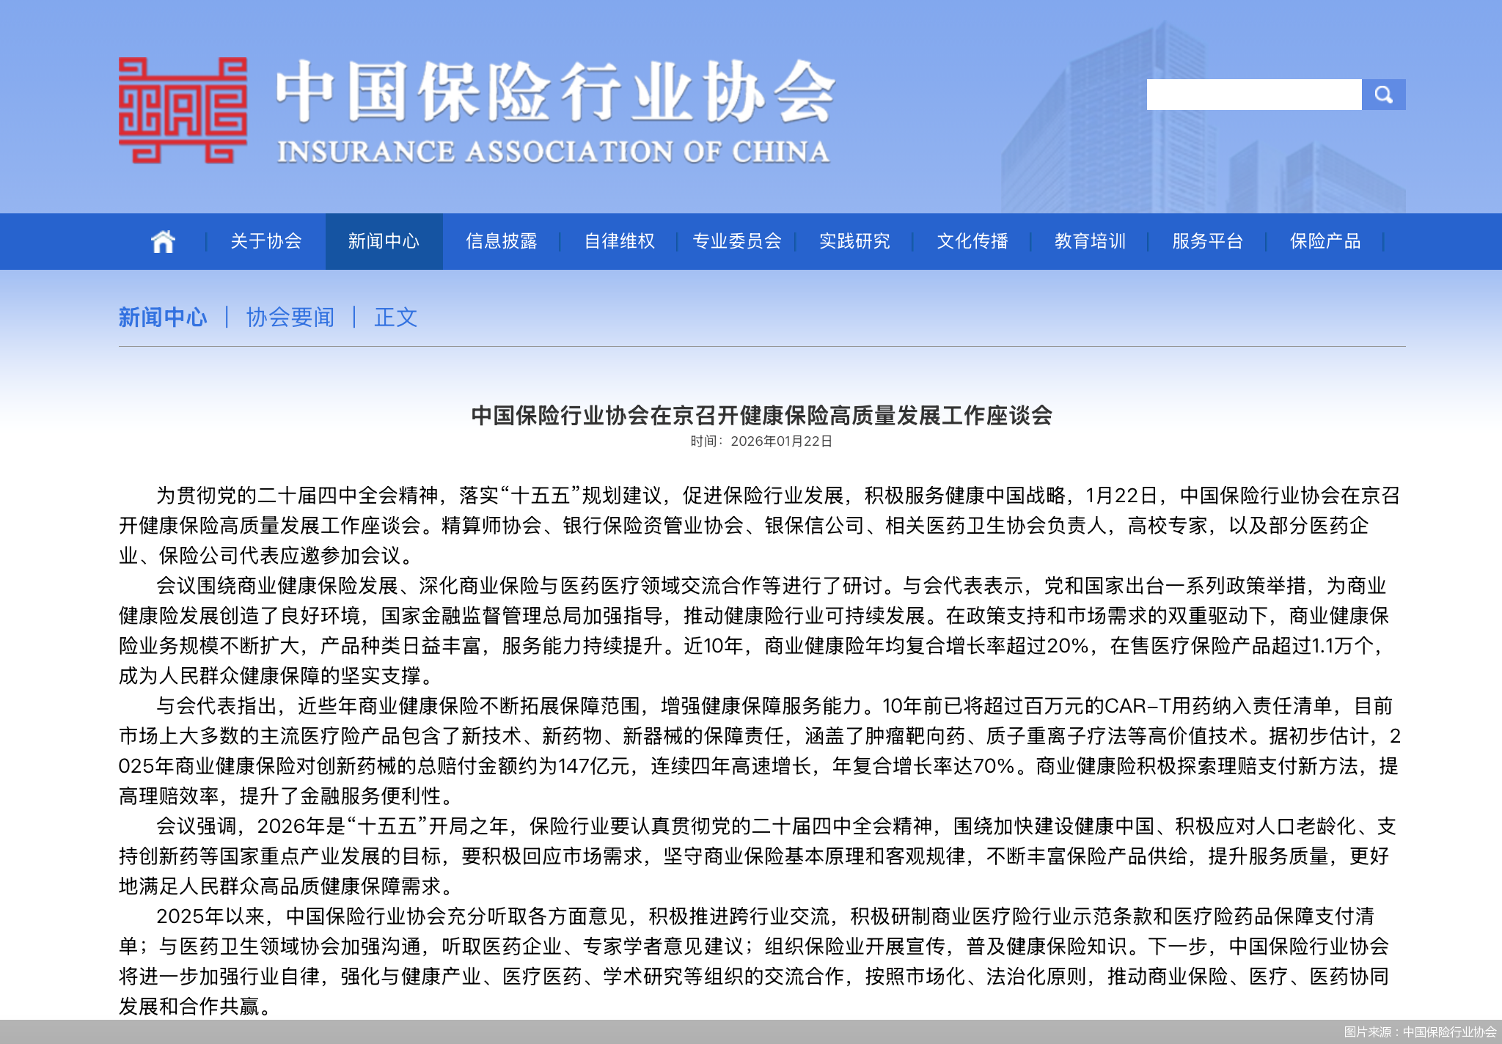Click the magnifying glass search icon
1502x1044 pixels.
pos(1385,94)
